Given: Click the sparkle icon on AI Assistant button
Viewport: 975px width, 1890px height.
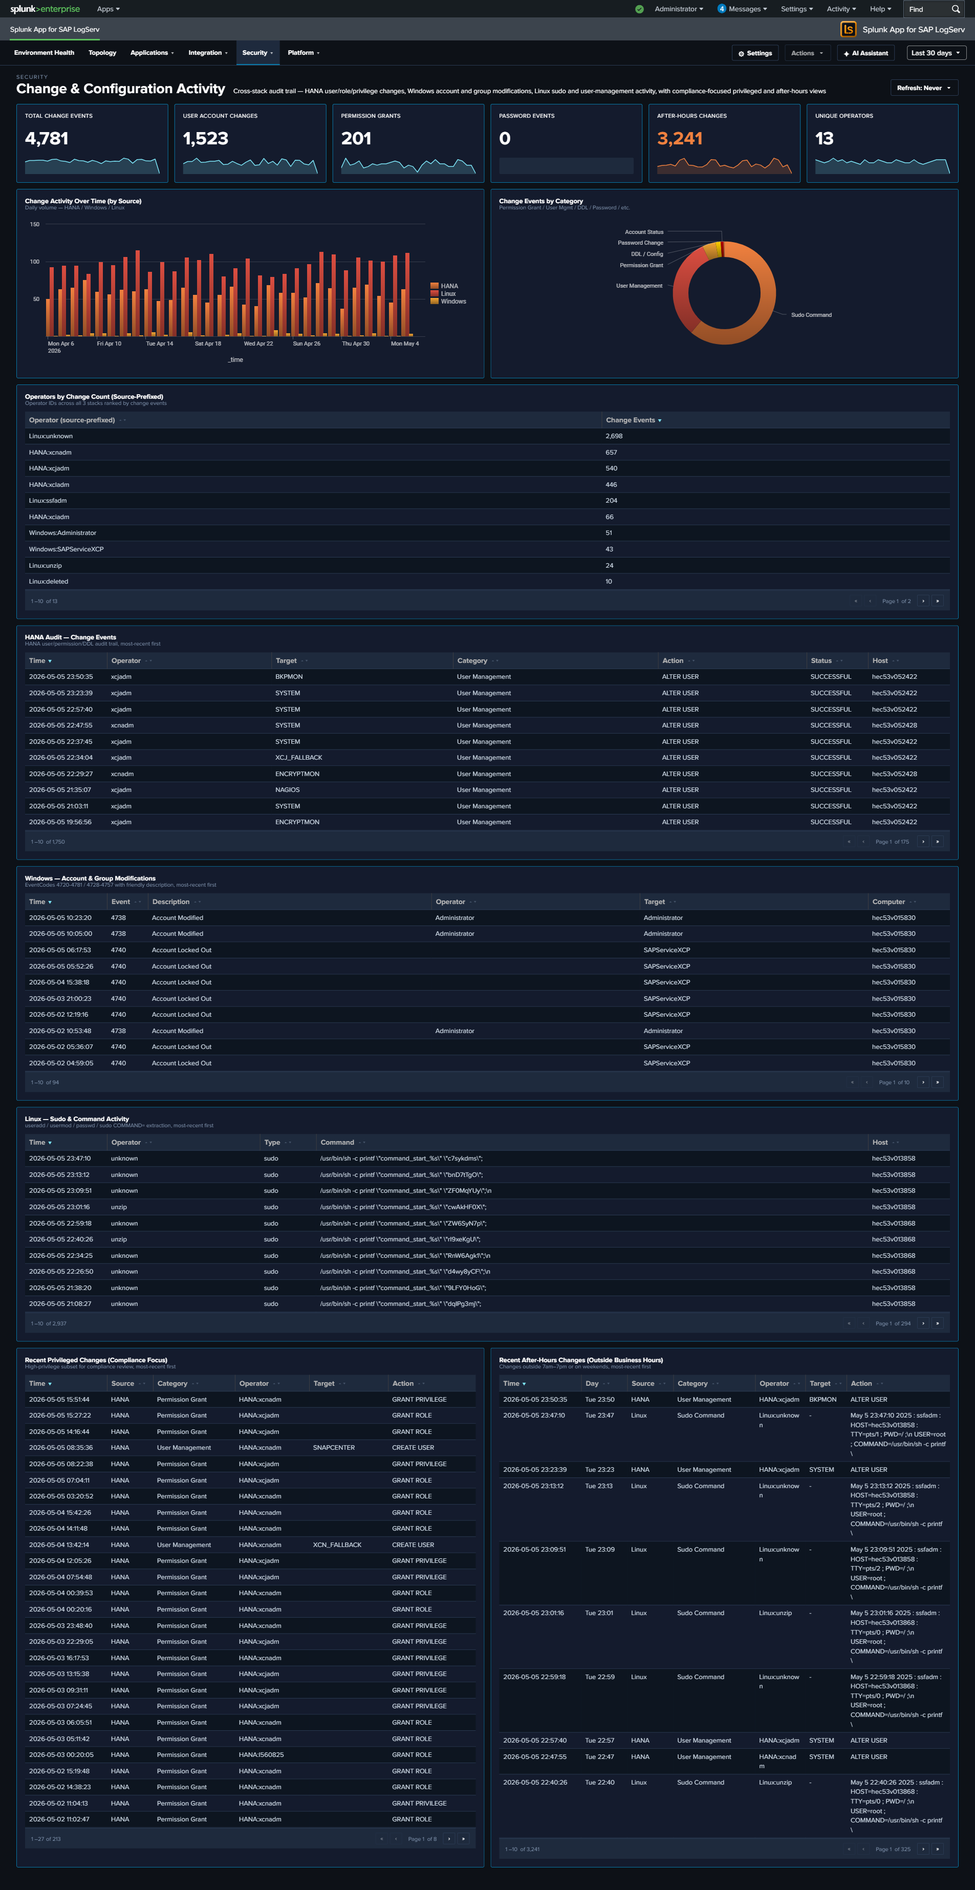Looking at the screenshot, I should point(846,54).
